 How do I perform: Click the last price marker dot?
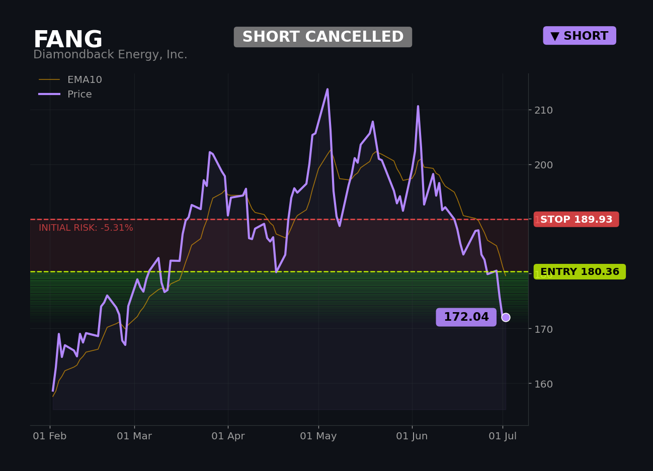click(x=506, y=317)
